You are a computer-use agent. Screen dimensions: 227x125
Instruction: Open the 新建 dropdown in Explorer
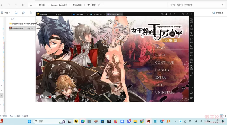point(5,13)
